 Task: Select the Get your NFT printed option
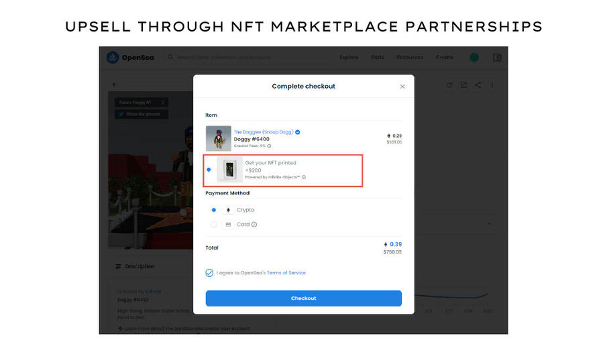point(209,170)
